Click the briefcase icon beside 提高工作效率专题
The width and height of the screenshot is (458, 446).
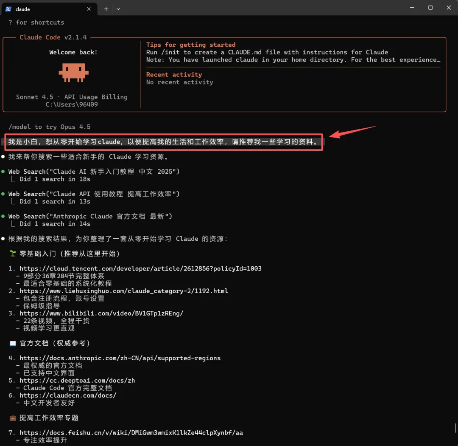13,418
